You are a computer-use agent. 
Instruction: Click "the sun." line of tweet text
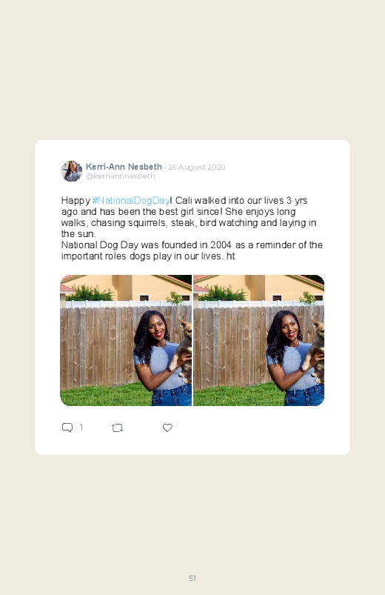point(78,233)
